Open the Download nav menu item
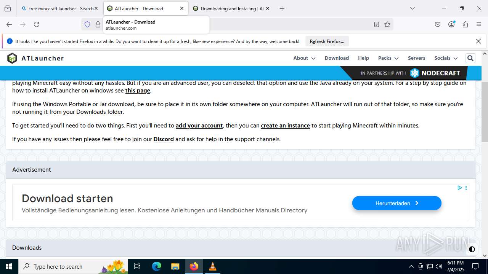Viewport: 488px width, 274px height. coord(337,58)
